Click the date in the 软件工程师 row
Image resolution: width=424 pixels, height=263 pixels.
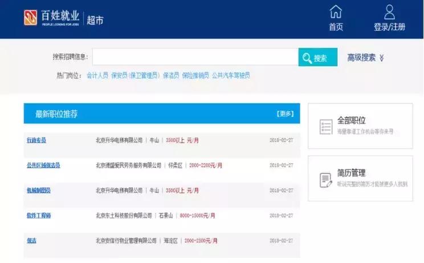click(x=281, y=216)
